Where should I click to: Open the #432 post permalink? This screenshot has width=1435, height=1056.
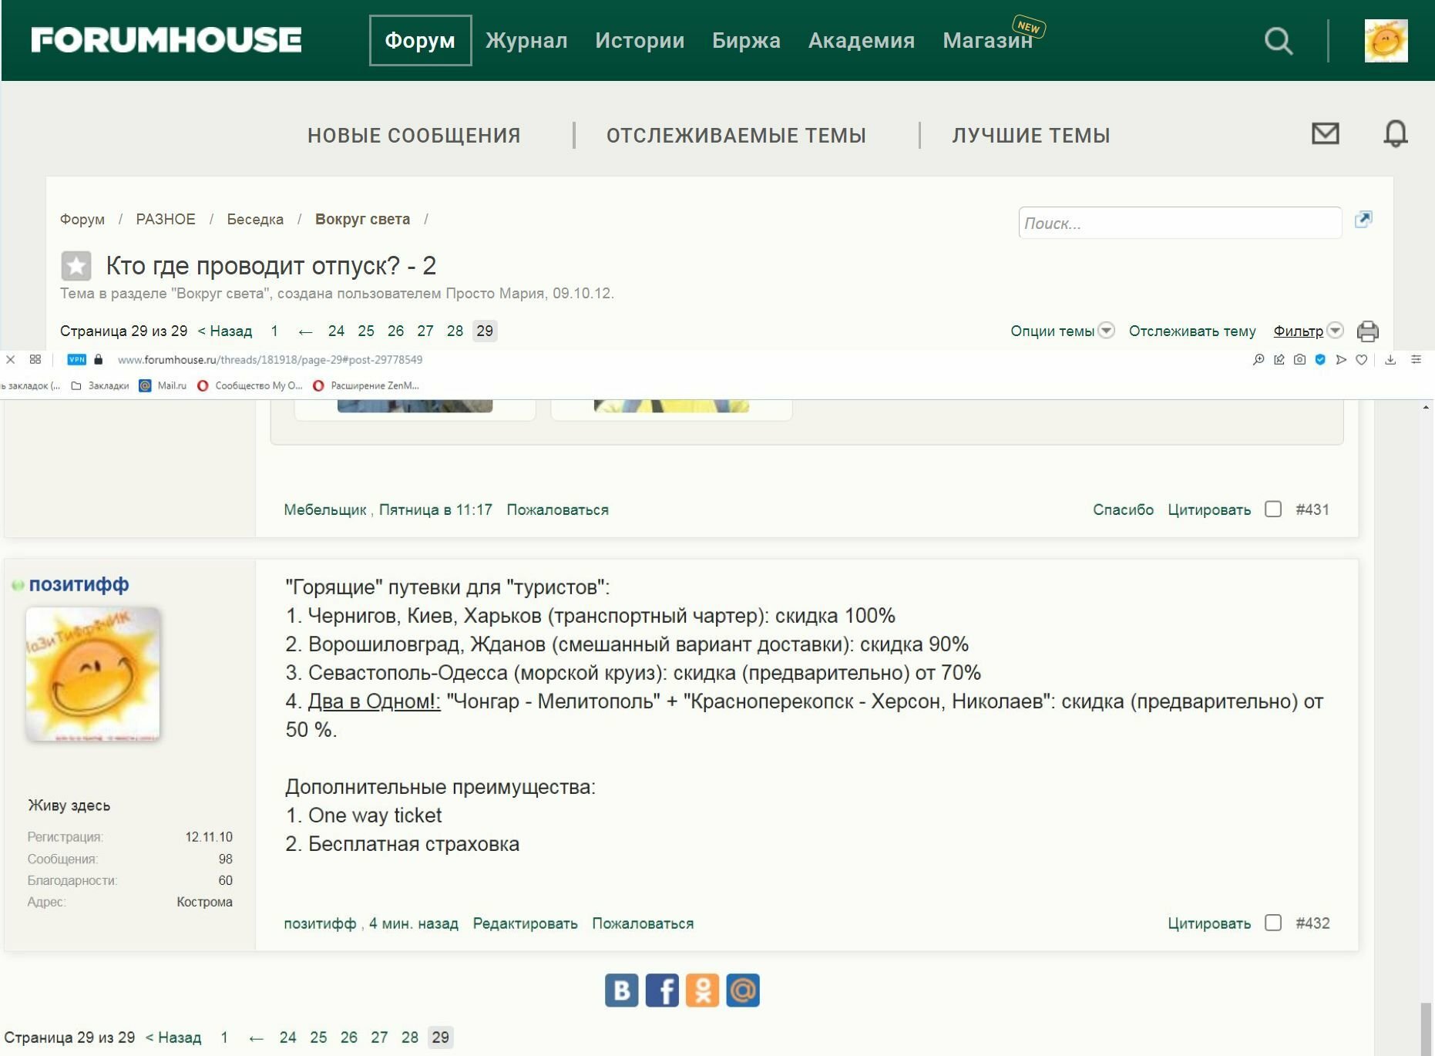[x=1312, y=923]
